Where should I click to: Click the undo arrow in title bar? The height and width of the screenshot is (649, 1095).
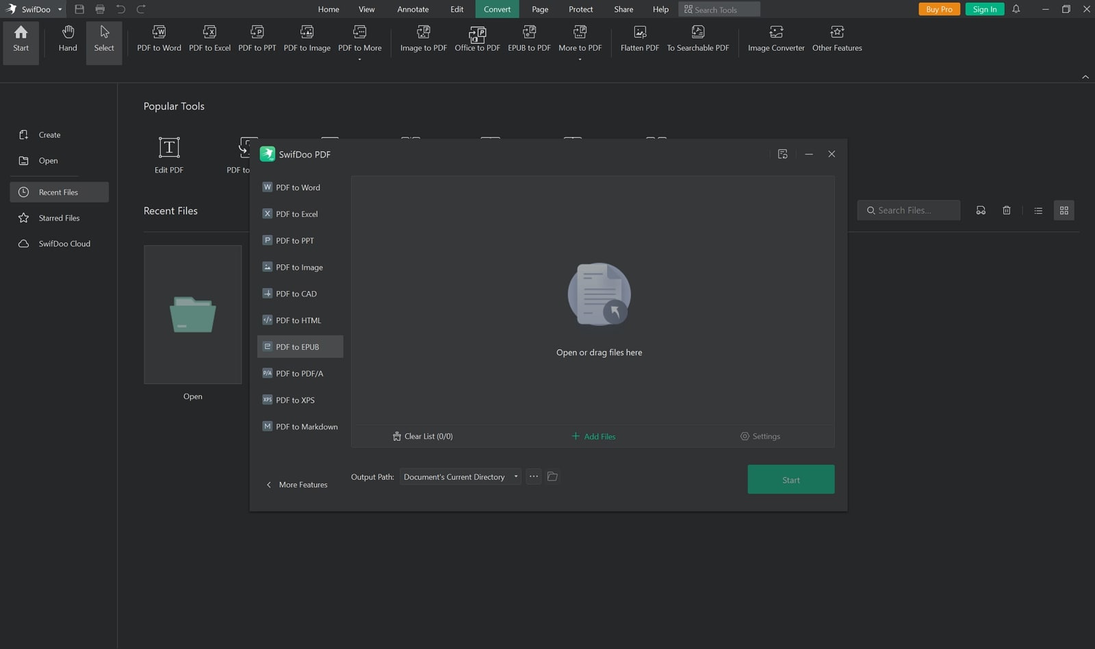click(x=120, y=9)
